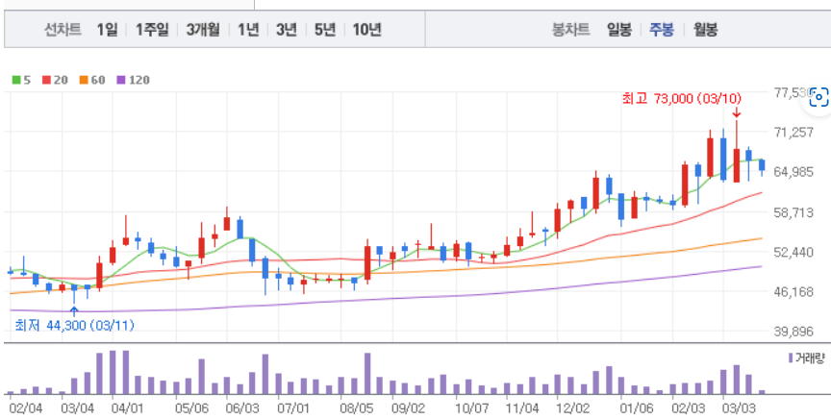
Task: Click the screen capture icon near the chart
Action: (x=818, y=97)
